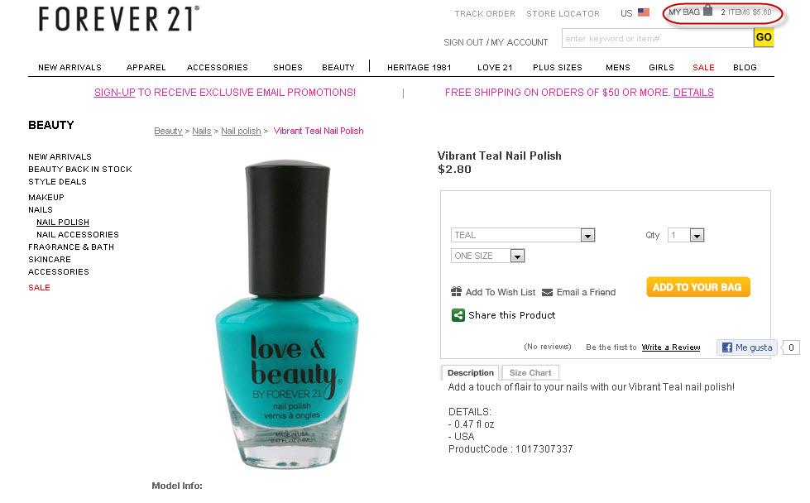Image resolution: width=810 pixels, height=503 pixels.
Task: Select the Description tab
Action: coord(470,373)
